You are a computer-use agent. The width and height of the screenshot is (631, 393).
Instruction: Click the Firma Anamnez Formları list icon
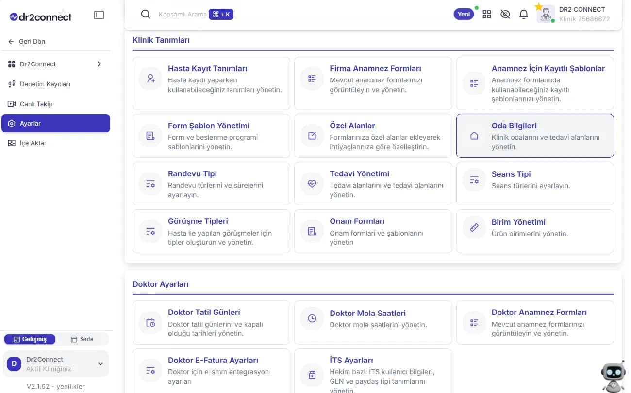coord(312,79)
